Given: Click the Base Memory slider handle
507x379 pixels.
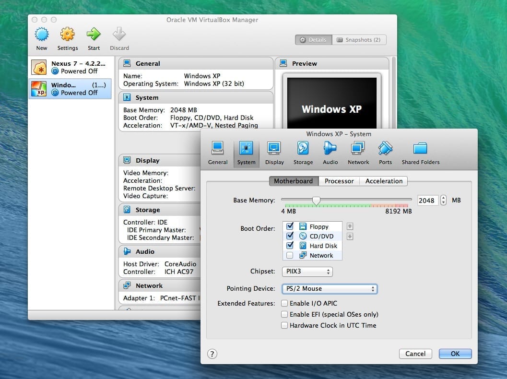Looking at the screenshot, I should [x=316, y=201].
